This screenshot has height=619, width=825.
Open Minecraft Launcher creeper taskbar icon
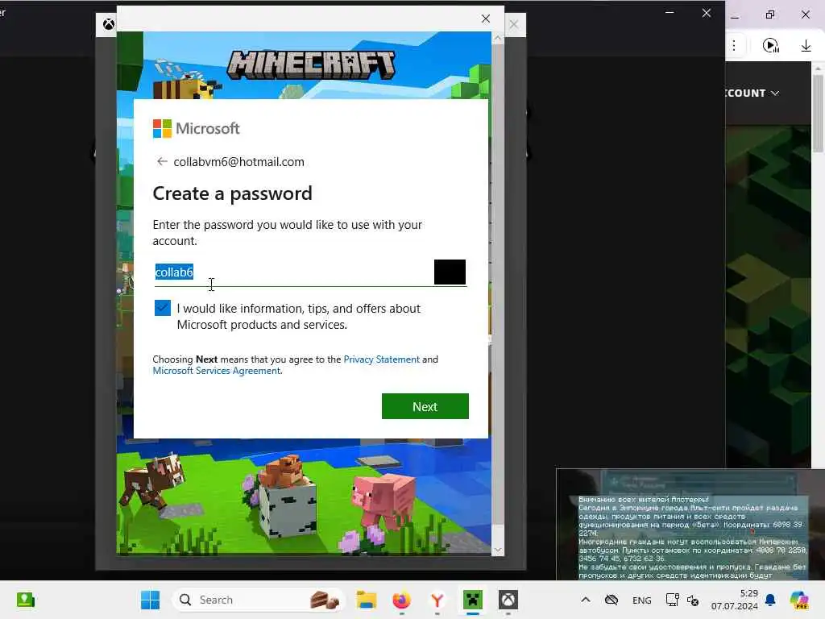(x=472, y=600)
